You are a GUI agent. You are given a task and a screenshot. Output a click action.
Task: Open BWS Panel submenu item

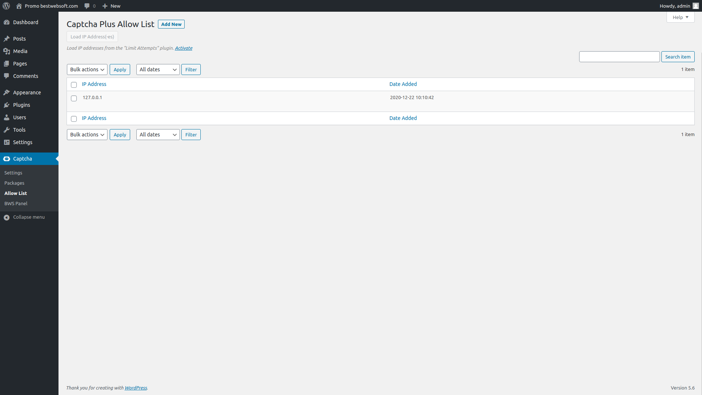tap(16, 203)
